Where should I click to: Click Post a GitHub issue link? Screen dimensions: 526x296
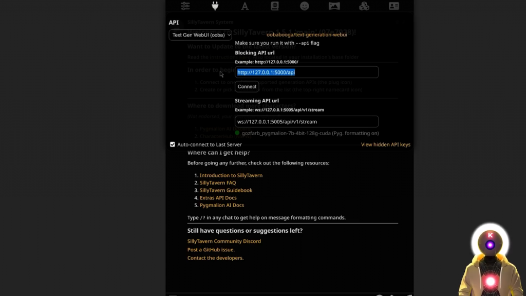(211, 250)
